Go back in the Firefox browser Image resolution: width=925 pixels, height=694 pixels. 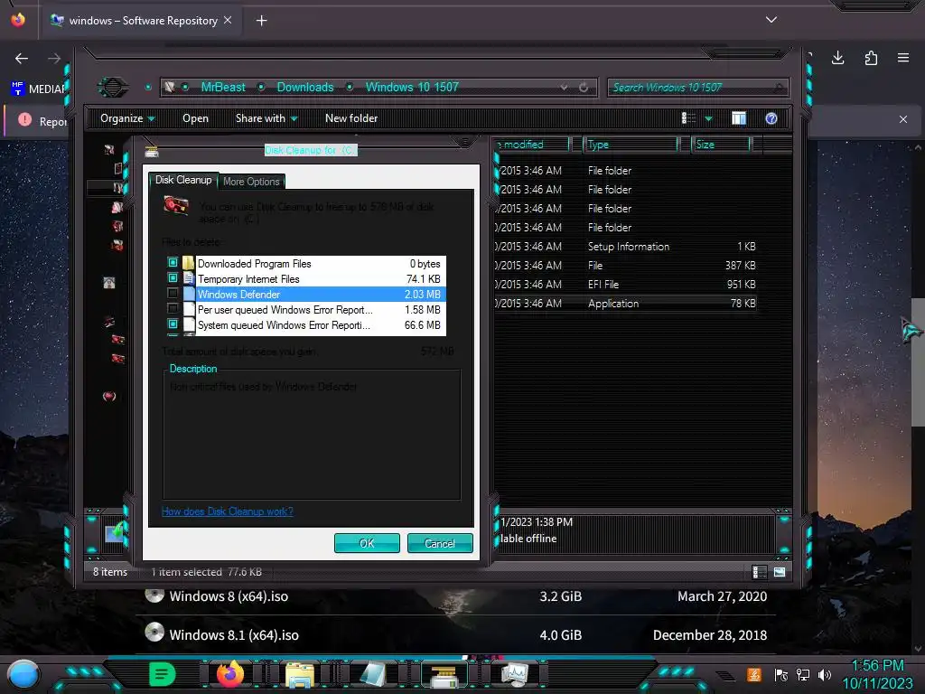click(22, 59)
